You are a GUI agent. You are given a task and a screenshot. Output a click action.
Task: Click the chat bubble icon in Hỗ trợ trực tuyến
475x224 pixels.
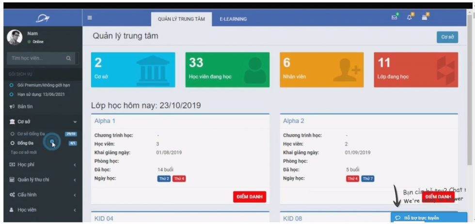[x=398, y=218]
